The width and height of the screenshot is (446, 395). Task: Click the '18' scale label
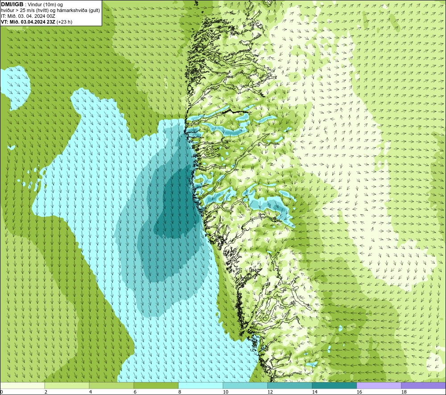(404, 392)
